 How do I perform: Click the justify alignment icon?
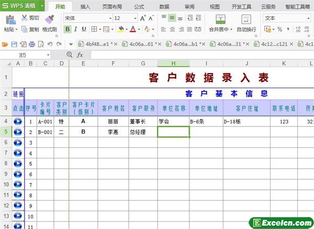[x=189, y=29]
